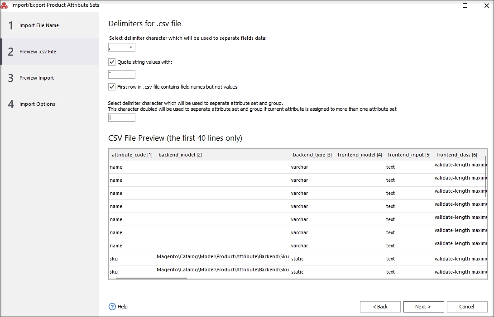The height and width of the screenshot is (317, 494).
Task: Select step 2 Preview .csv File
Action: pyautogui.click(x=50, y=52)
